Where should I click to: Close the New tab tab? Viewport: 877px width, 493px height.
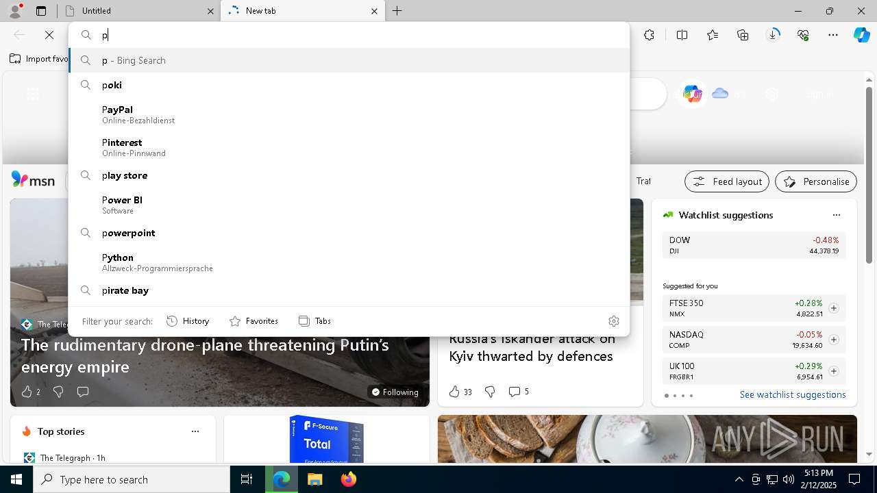coord(374,11)
